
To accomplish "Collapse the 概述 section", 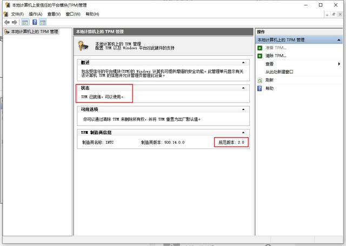I will 243,63.
